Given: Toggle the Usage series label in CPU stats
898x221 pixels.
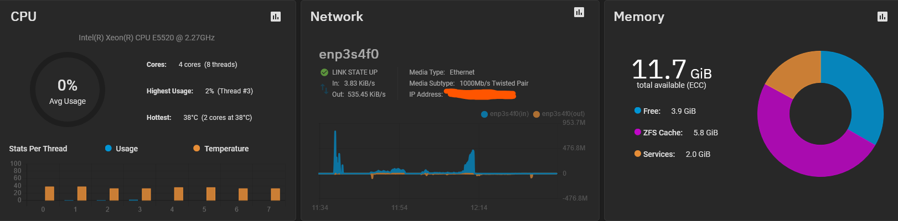Looking at the screenshot, I should pyautogui.click(x=127, y=149).
